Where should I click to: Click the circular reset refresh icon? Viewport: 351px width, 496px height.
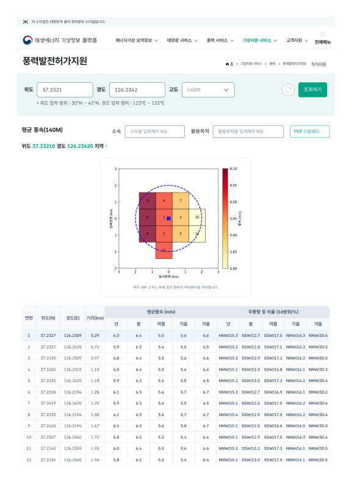[288, 90]
